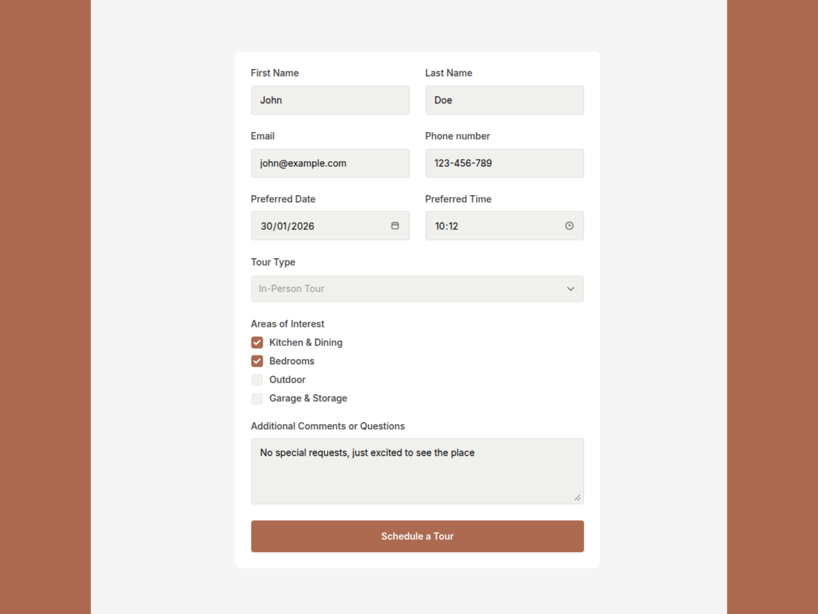Click the Preferred Date value 30/01/2026
Screen dimensions: 818x614
[288, 226]
